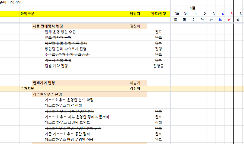Select the 담당자 header cell
244x144 pixels.
(x=135, y=14)
